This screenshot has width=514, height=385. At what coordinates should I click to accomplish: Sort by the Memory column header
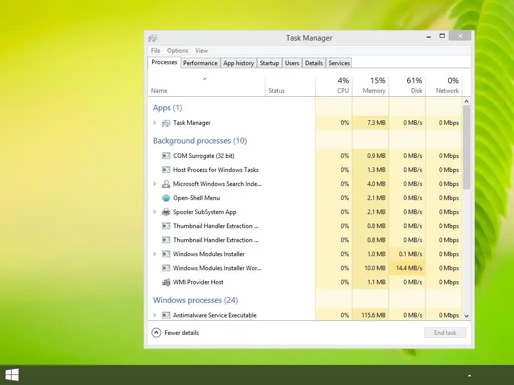(370, 86)
